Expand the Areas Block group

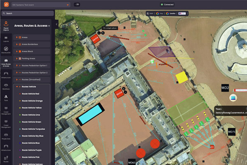point(17,52)
